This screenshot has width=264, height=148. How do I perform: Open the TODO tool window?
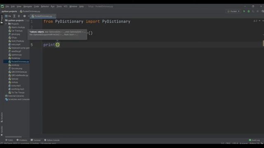pos(9,140)
